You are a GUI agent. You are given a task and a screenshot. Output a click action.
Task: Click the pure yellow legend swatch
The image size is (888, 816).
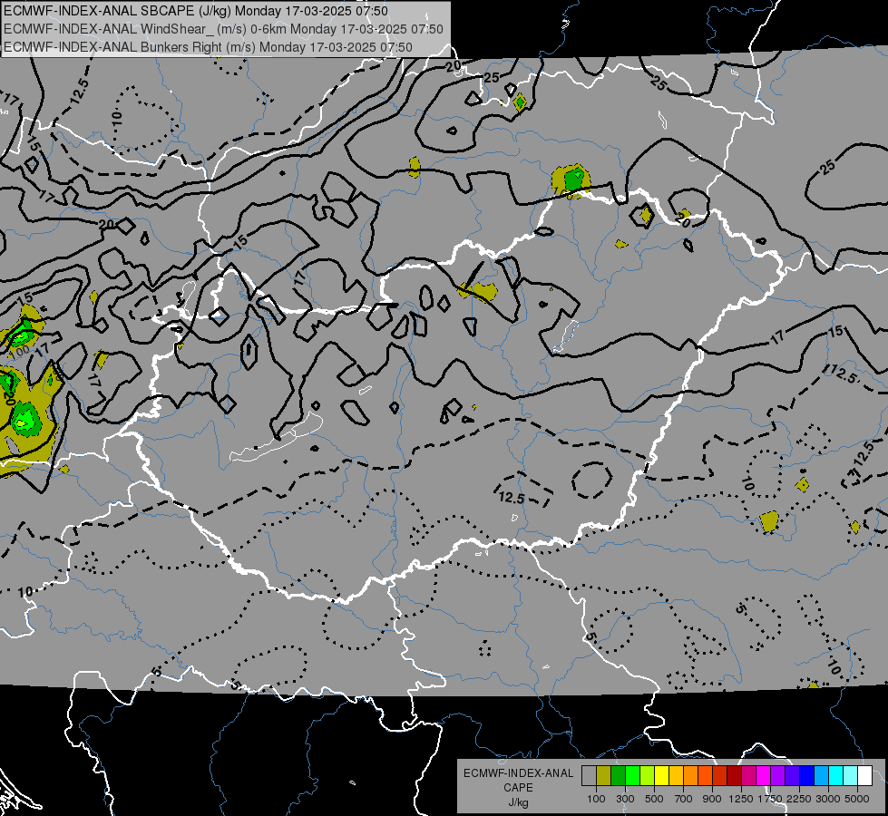(661, 775)
